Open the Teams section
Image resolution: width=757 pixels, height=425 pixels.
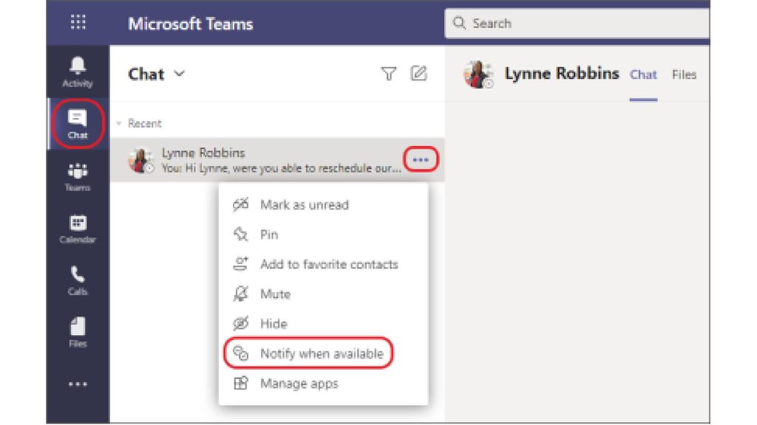coord(77,176)
